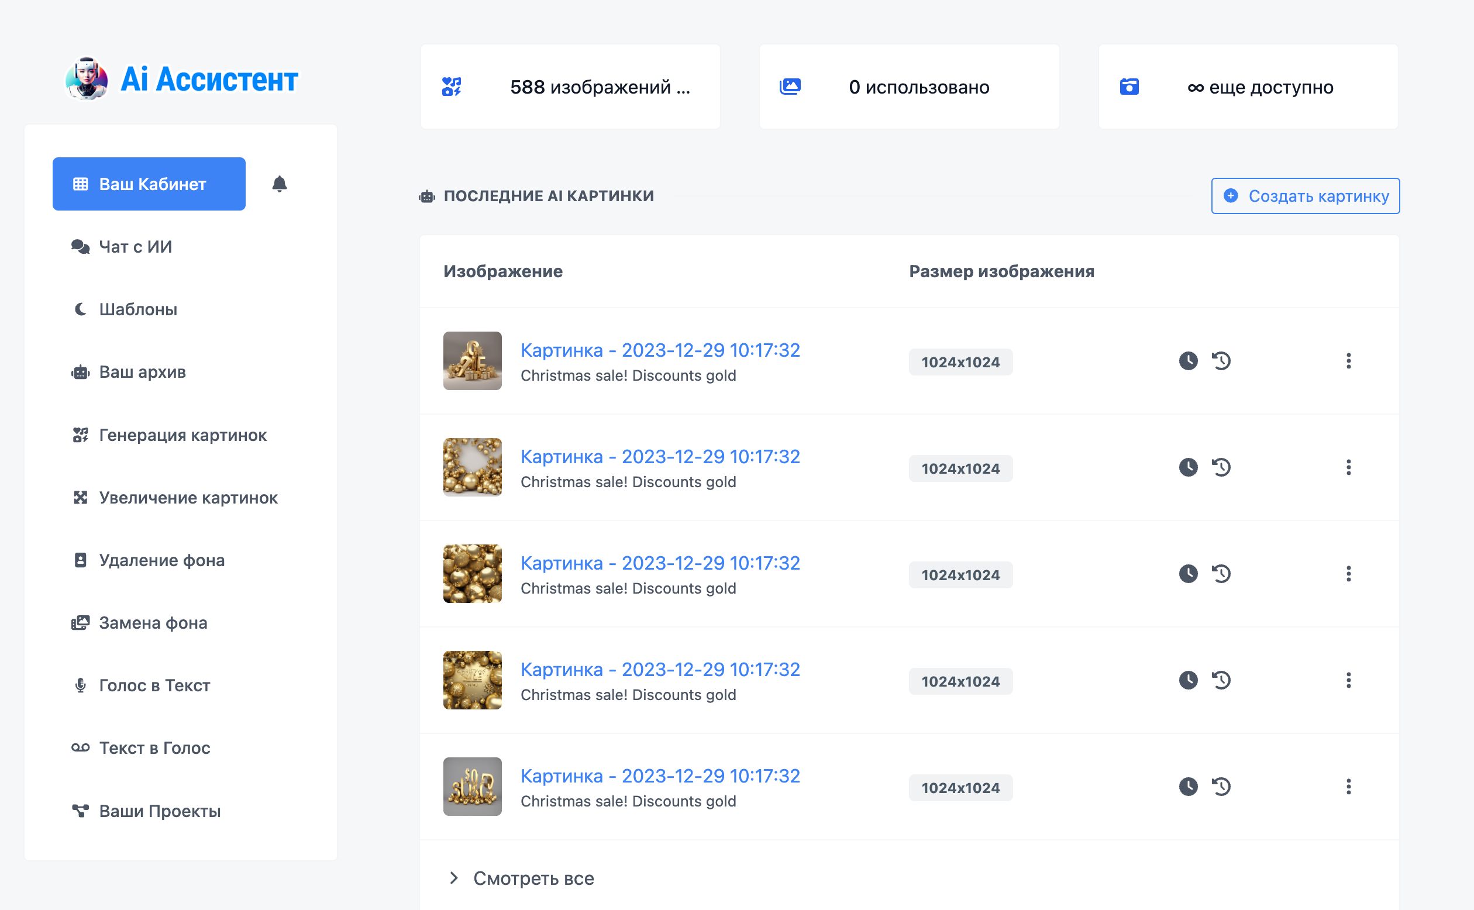Click the notification bell icon
Image resolution: width=1474 pixels, height=910 pixels.
[x=279, y=184]
